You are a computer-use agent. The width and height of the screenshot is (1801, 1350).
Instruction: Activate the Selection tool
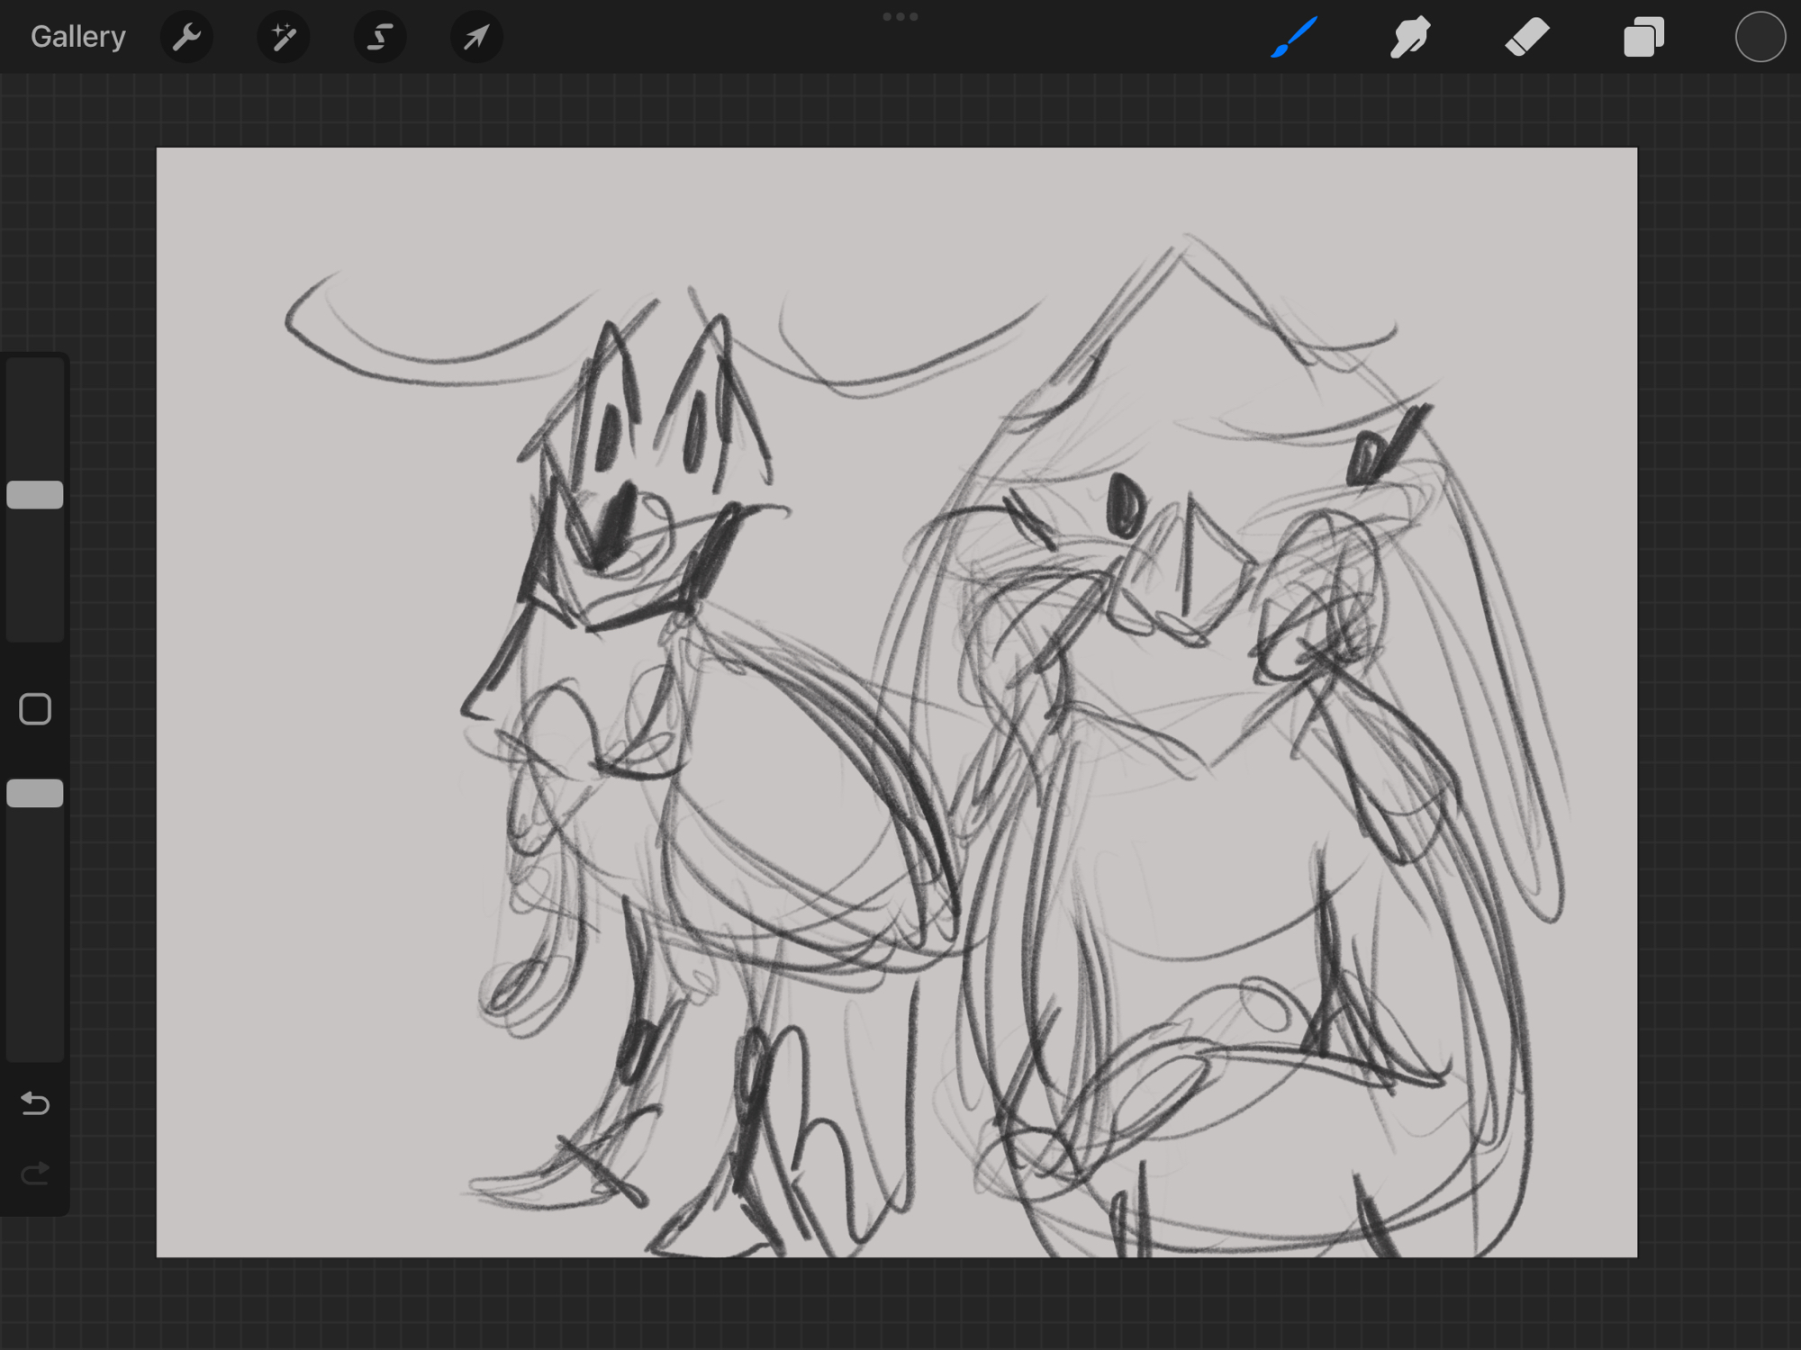(x=379, y=37)
